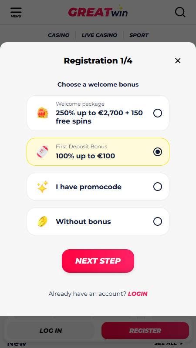The image size is (196, 348).
Task: Click the LOG IN bottom button
Action: coord(51,331)
